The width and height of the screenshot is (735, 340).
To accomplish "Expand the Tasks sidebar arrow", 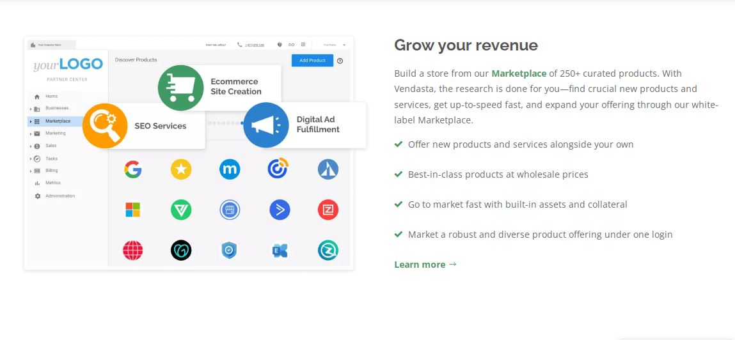I will [31, 158].
